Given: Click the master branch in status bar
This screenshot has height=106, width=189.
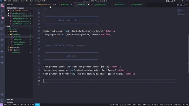Looking at the screenshot, I should (8, 105).
